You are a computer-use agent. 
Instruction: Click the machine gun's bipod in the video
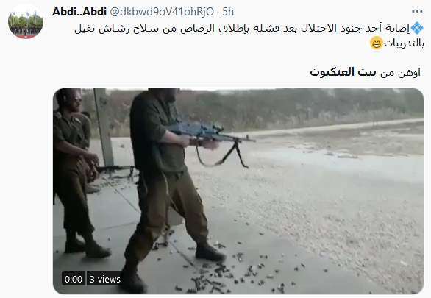pyautogui.click(x=237, y=155)
